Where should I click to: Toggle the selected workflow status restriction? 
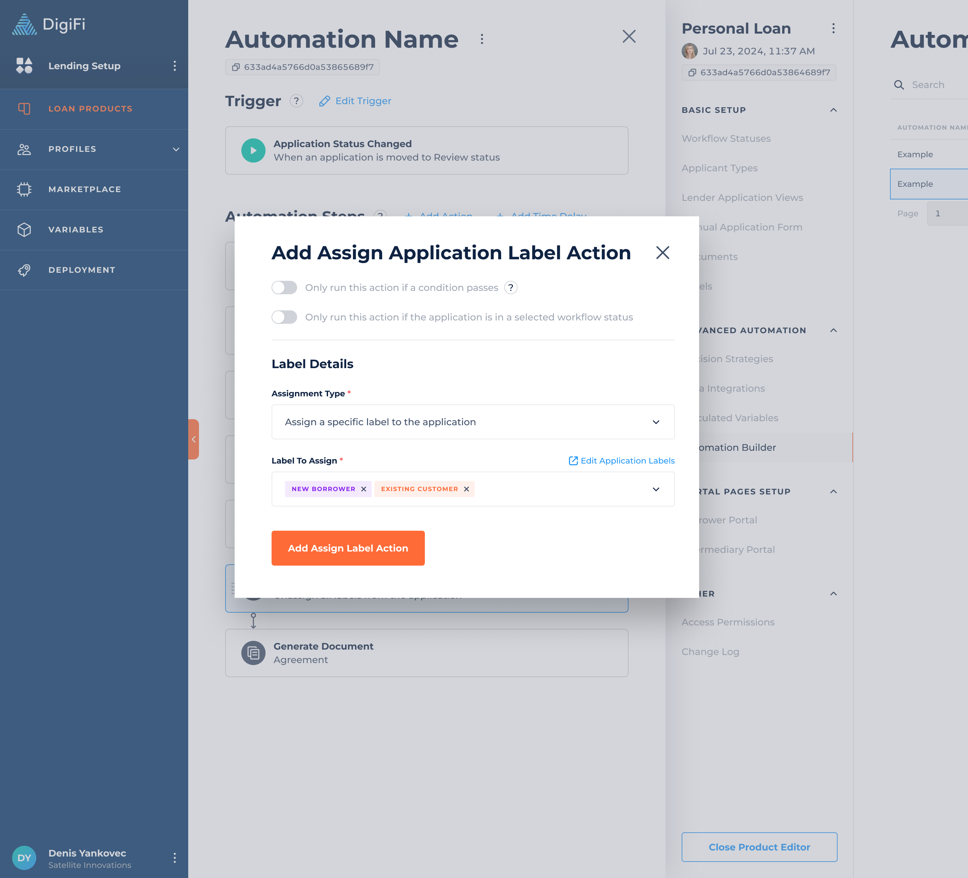[284, 317]
